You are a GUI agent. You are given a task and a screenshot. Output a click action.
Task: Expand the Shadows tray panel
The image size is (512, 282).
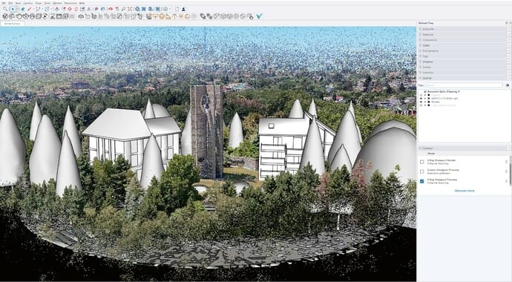420,62
